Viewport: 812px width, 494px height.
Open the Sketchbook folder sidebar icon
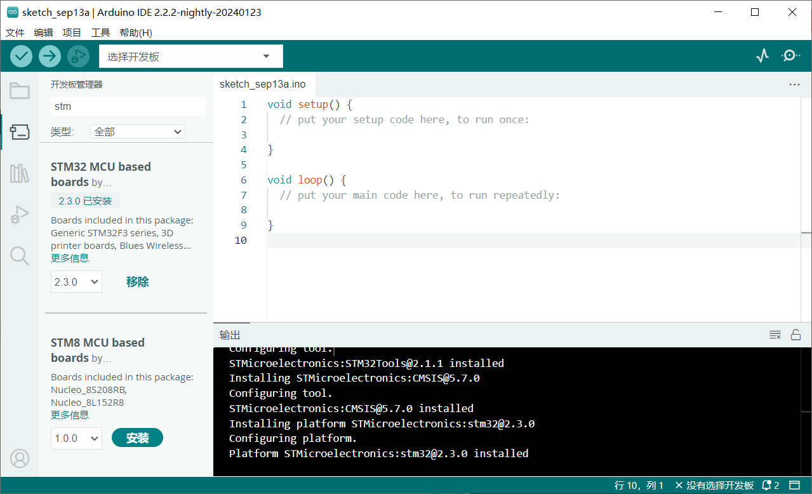pos(20,91)
